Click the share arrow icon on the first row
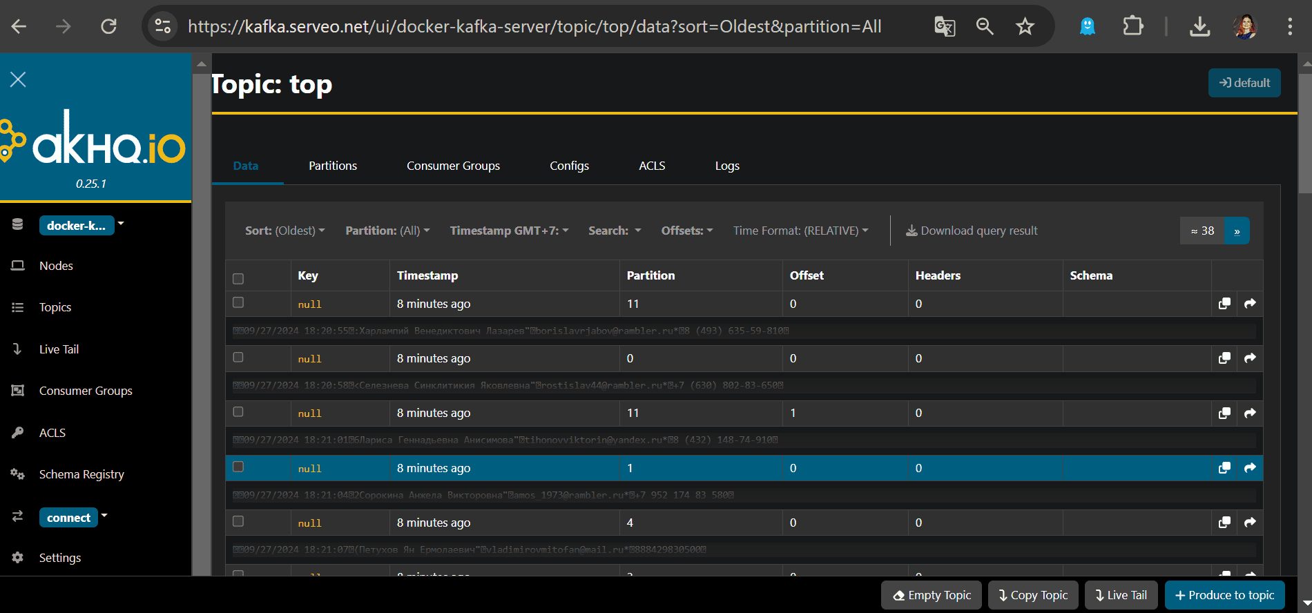 (1250, 304)
